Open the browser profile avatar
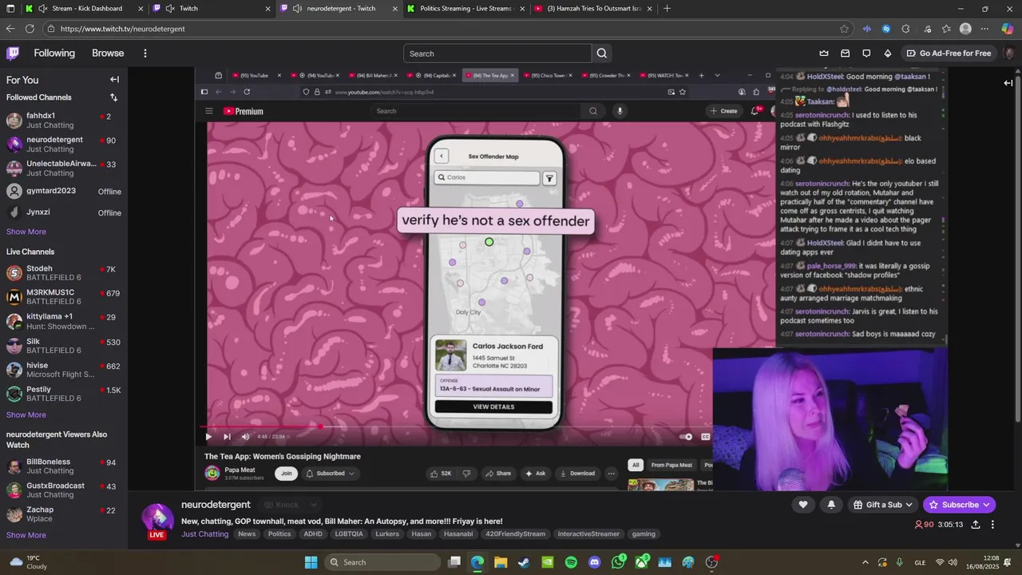This screenshot has width=1022, height=575. 965,29
